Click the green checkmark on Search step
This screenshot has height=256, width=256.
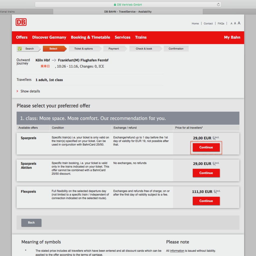[x=20, y=49]
